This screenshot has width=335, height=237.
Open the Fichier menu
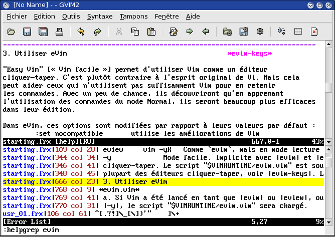click(17, 16)
